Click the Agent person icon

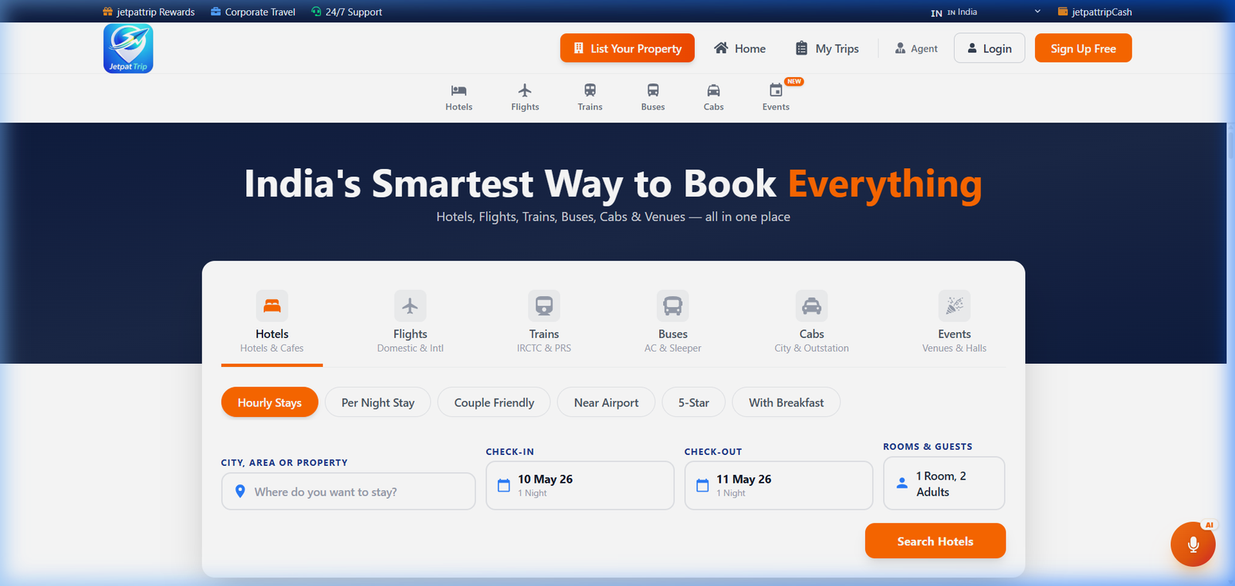click(x=900, y=48)
